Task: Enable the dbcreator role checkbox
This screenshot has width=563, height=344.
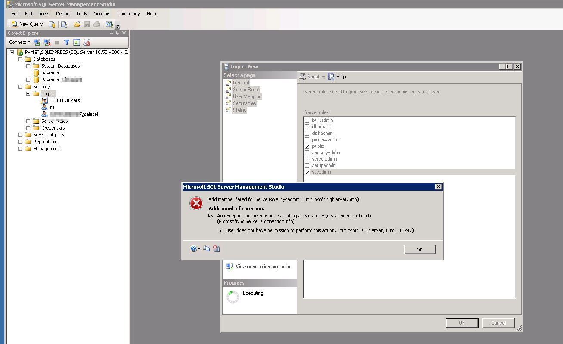Action: pos(307,127)
